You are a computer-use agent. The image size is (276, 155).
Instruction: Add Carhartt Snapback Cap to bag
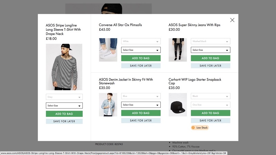(210, 113)
